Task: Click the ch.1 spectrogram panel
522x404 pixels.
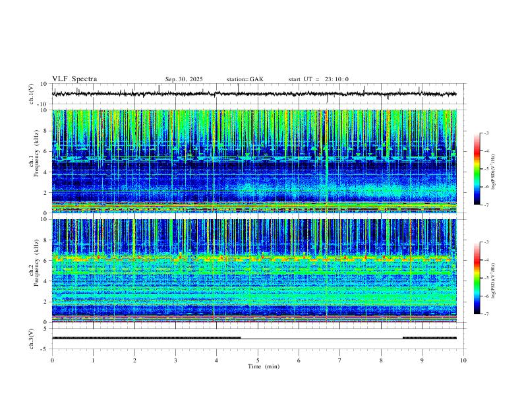Action: click(254, 161)
